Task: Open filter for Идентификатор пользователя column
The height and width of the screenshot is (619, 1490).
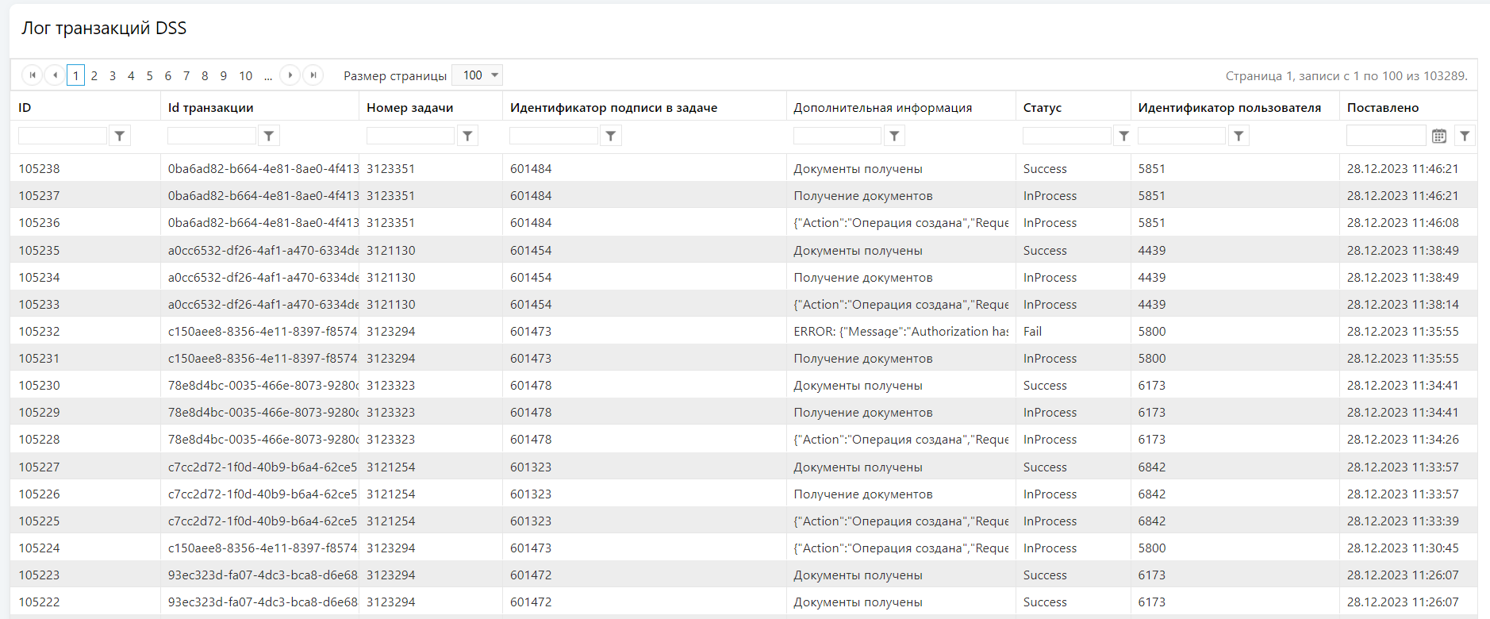Action: point(1238,136)
